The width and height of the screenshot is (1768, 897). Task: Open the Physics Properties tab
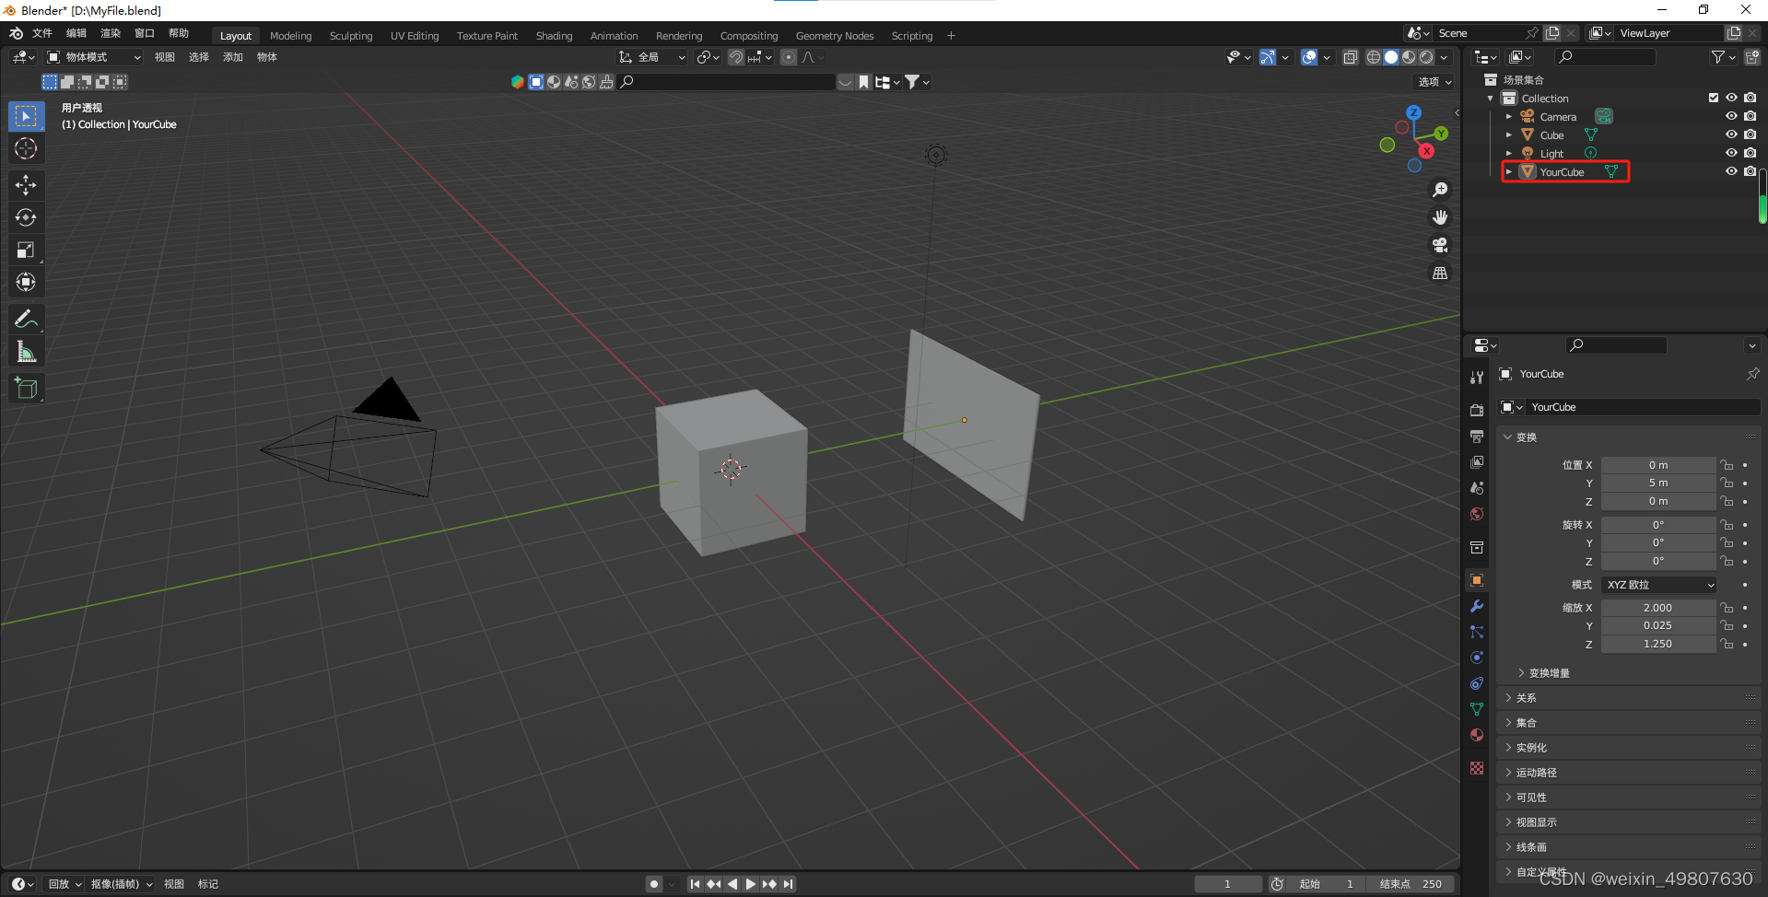tap(1477, 658)
